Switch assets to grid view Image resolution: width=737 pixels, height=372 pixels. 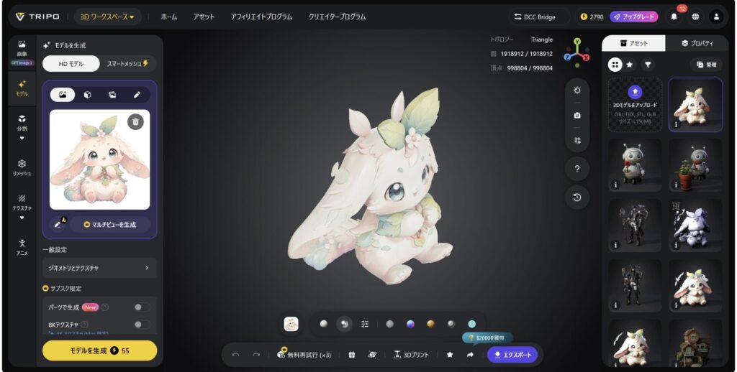click(x=615, y=65)
